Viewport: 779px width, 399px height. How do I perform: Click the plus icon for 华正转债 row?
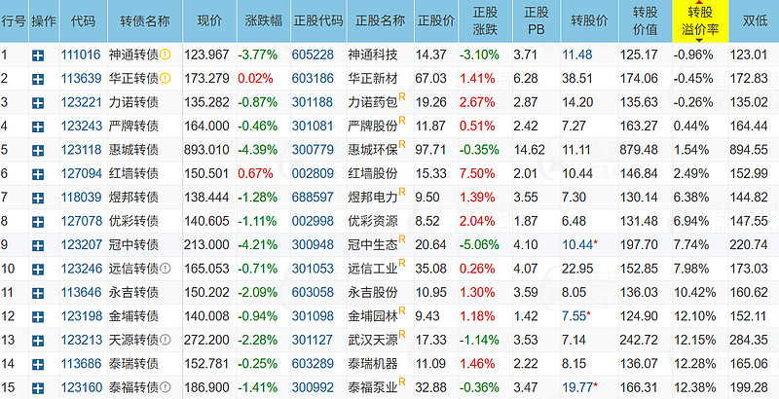click(x=38, y=80)
